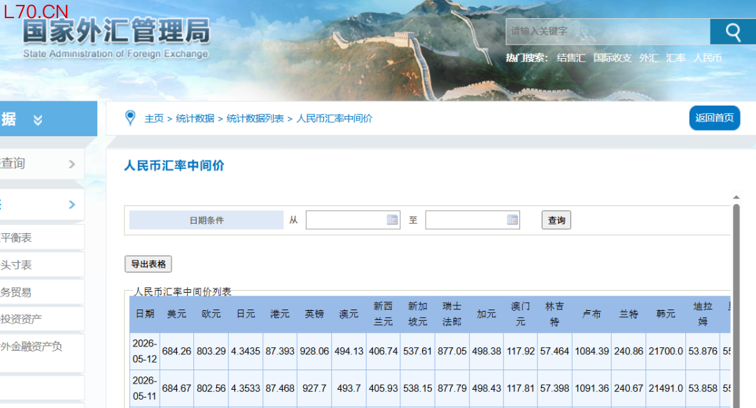Focus the keyword search input field

click(x=608, y=31)
